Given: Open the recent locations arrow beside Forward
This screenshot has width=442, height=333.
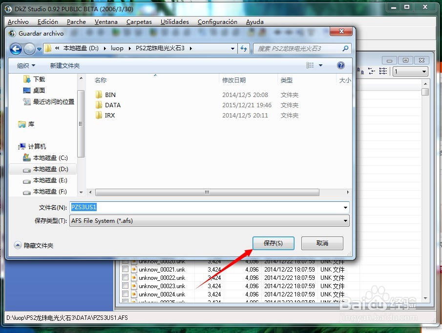Looking at the screenshot, I should point(39,49).
